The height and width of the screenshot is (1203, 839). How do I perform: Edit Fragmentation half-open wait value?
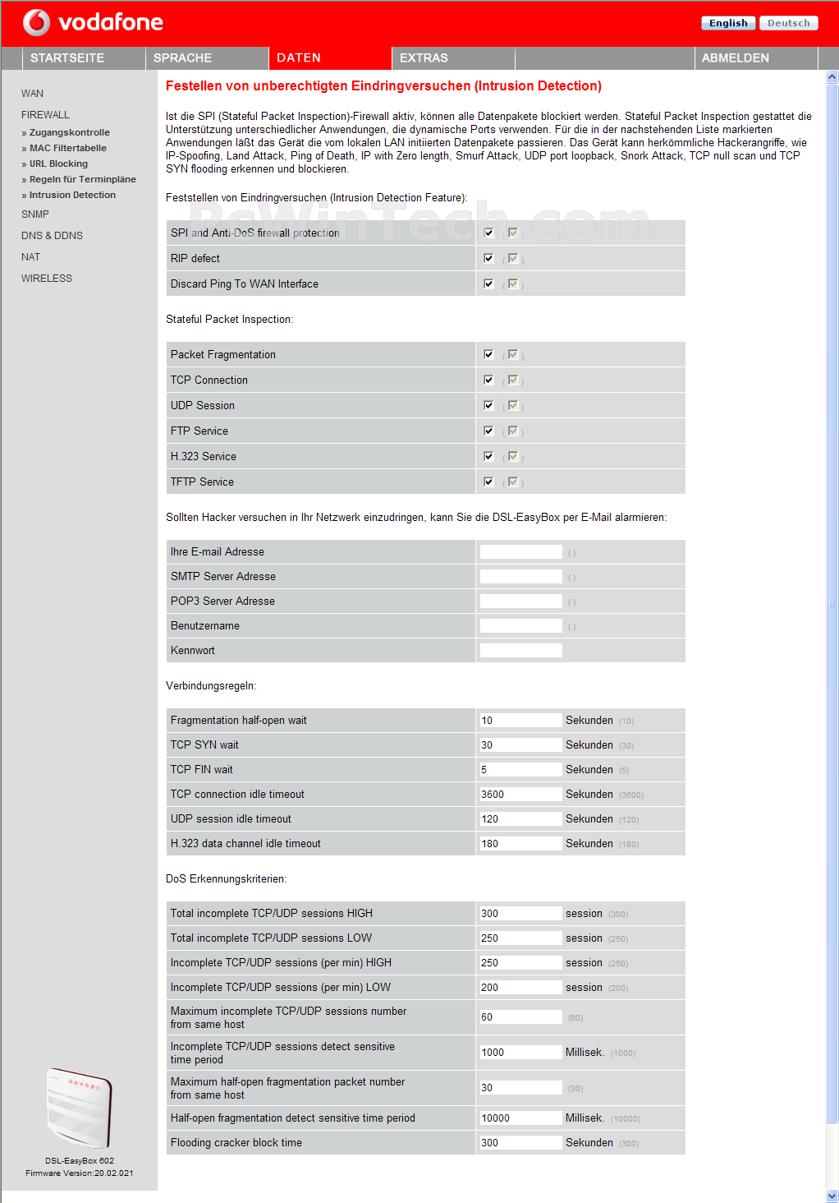[x=521, y=721]
